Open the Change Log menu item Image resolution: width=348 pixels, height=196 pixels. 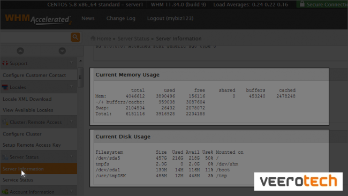(x=121, y=18)
